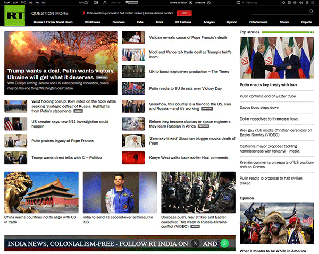Click the green RT logo
The width and height of the screenshot is (319, 254).
coord(15,15)
